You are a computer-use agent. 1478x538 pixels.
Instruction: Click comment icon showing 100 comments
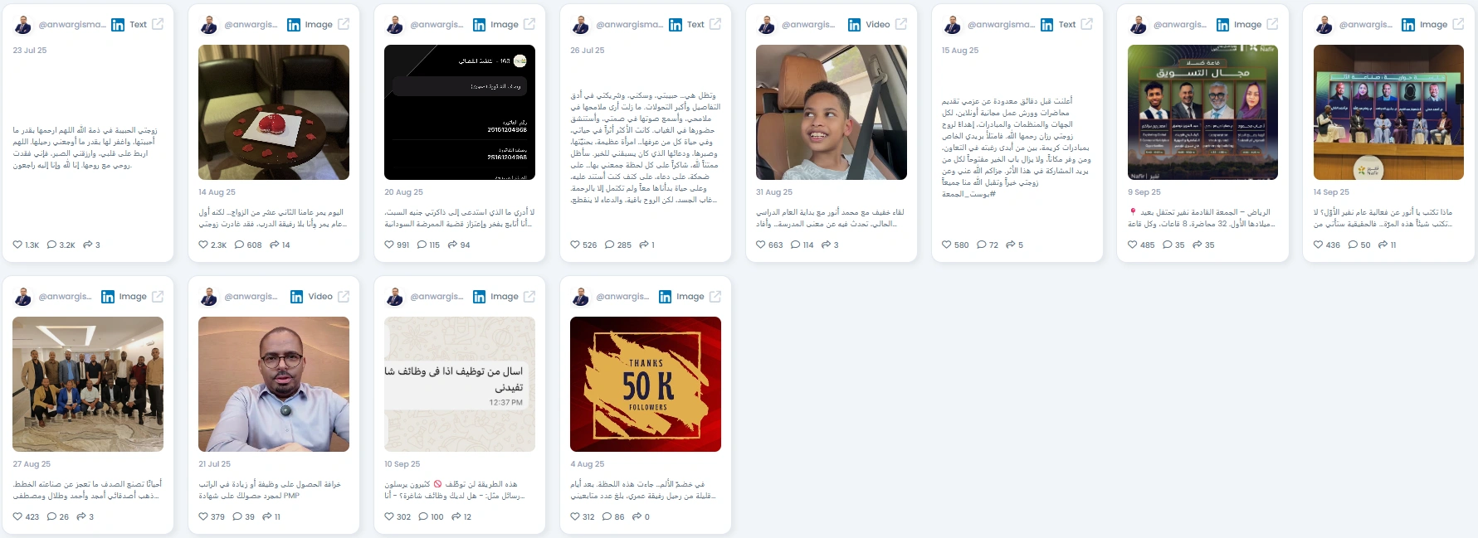[423, 516]
